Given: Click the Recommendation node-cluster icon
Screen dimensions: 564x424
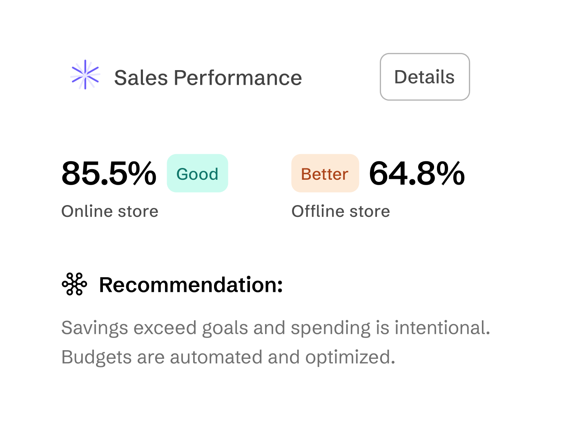Looking at the screenshot, I should pos(74,284).
